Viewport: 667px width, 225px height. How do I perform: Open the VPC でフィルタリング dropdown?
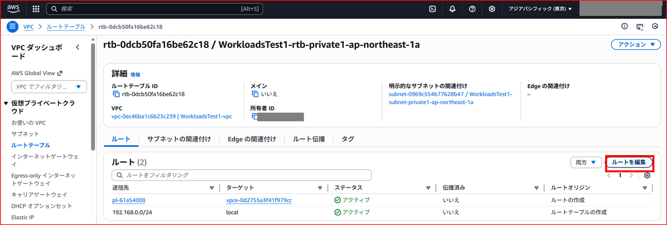[x=49, y=87]
